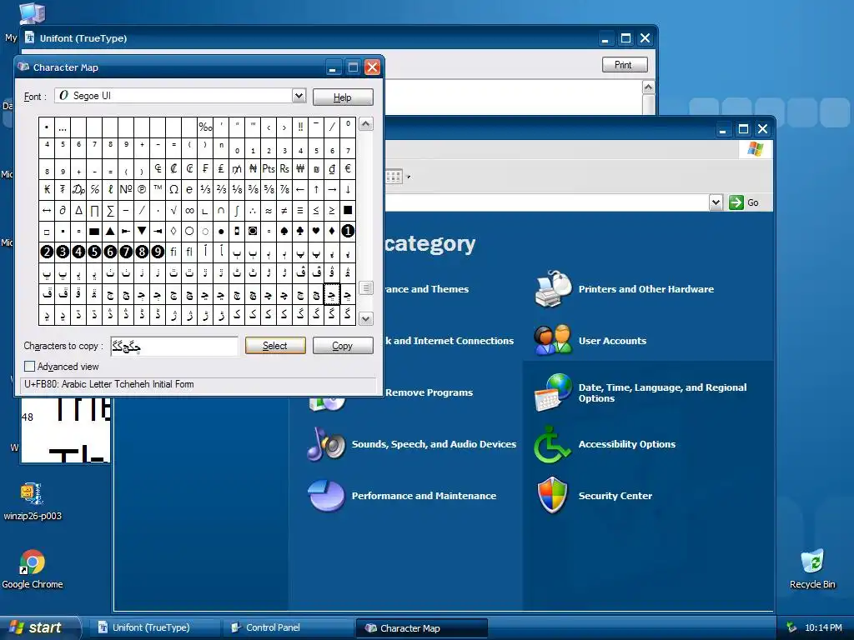Screen dimensions: 854x640
Task: Click the Copy button
Action: (343, 346)
